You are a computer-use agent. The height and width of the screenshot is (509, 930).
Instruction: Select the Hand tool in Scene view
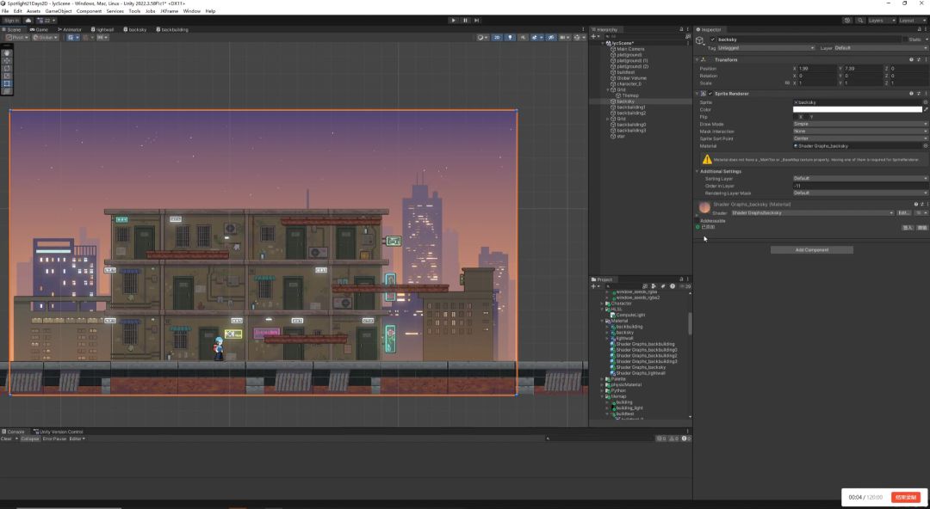tap(8, 53)
